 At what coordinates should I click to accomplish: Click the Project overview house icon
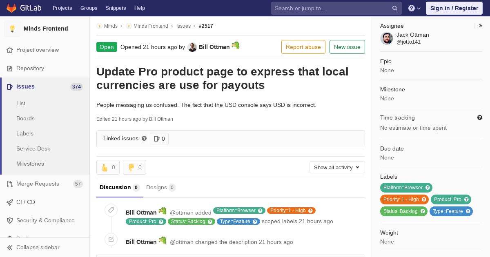click(10, 50)
